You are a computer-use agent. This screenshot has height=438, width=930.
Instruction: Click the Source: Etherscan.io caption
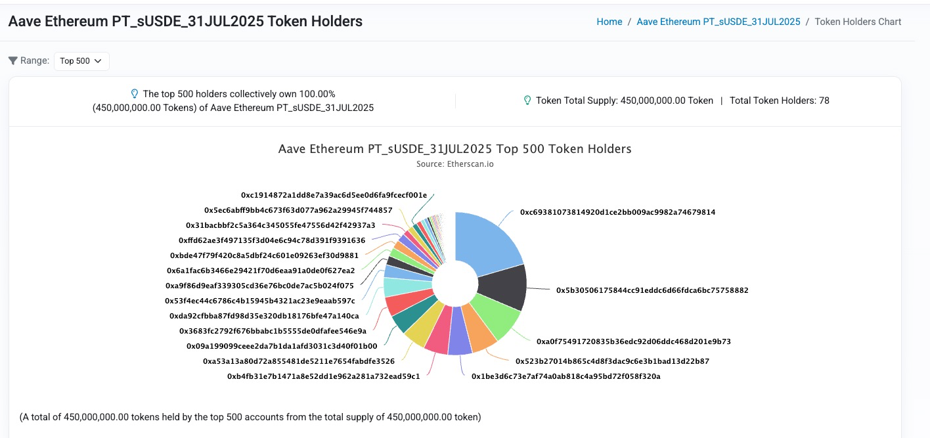pyautogui.click(x=454, y=164)
